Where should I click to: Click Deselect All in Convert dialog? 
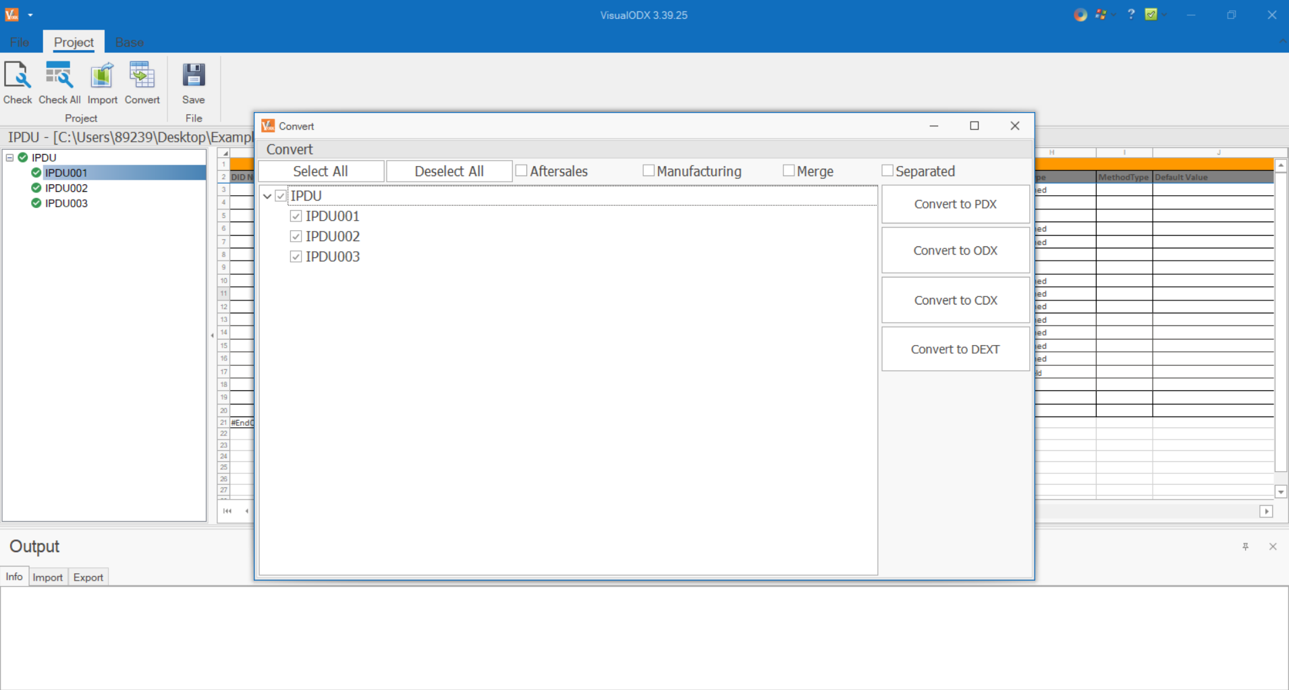click(x=449, y=171)
